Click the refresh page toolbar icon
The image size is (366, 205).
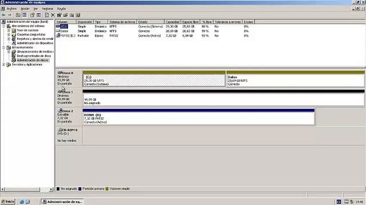pyautogui.click(x=47, y=15)
